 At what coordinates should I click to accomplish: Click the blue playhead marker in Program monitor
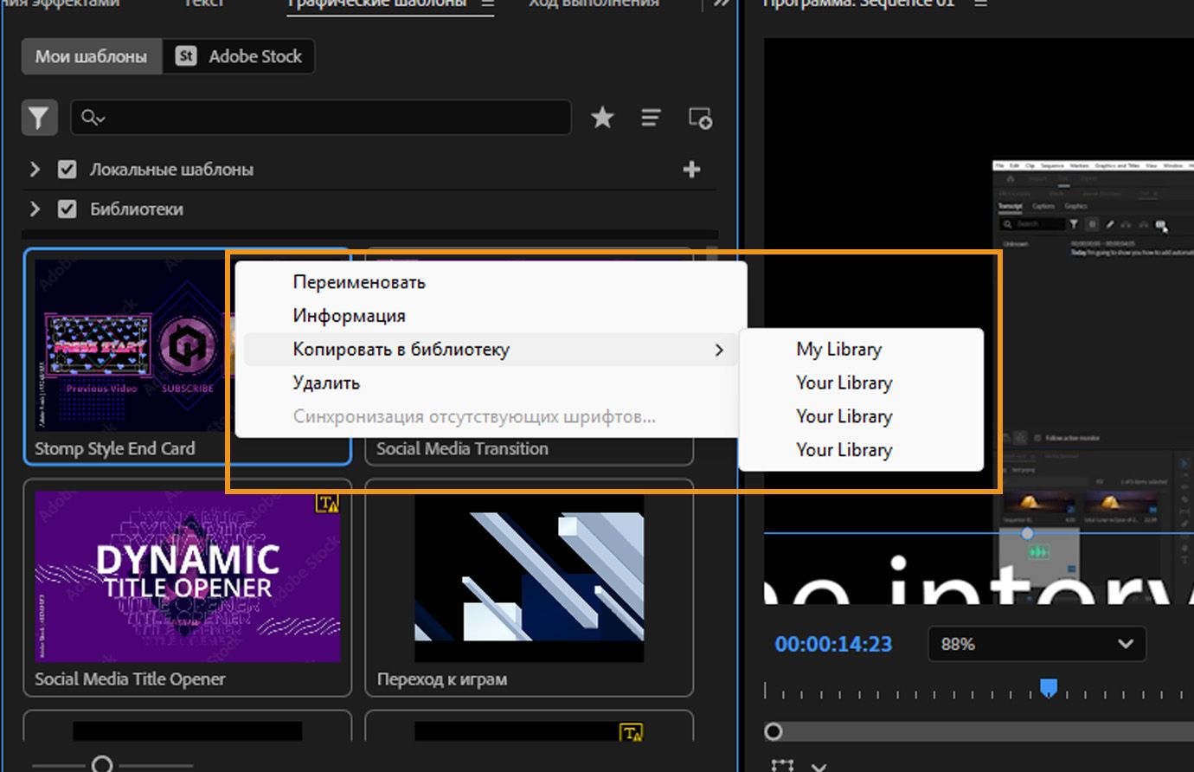pyautogui.click(x=1049, y=688)
